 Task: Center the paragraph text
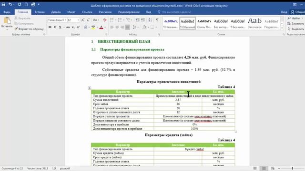coord(117,27)
